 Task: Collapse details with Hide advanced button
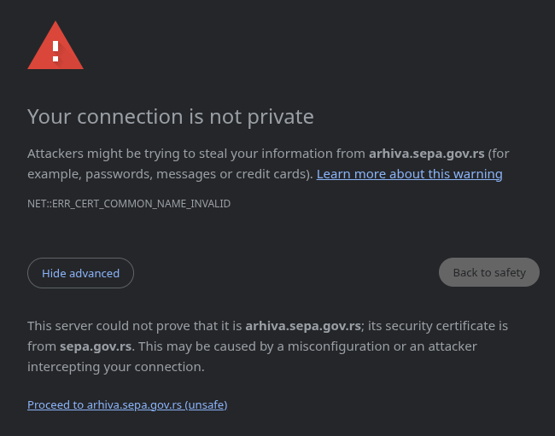[x=81, y=273]
